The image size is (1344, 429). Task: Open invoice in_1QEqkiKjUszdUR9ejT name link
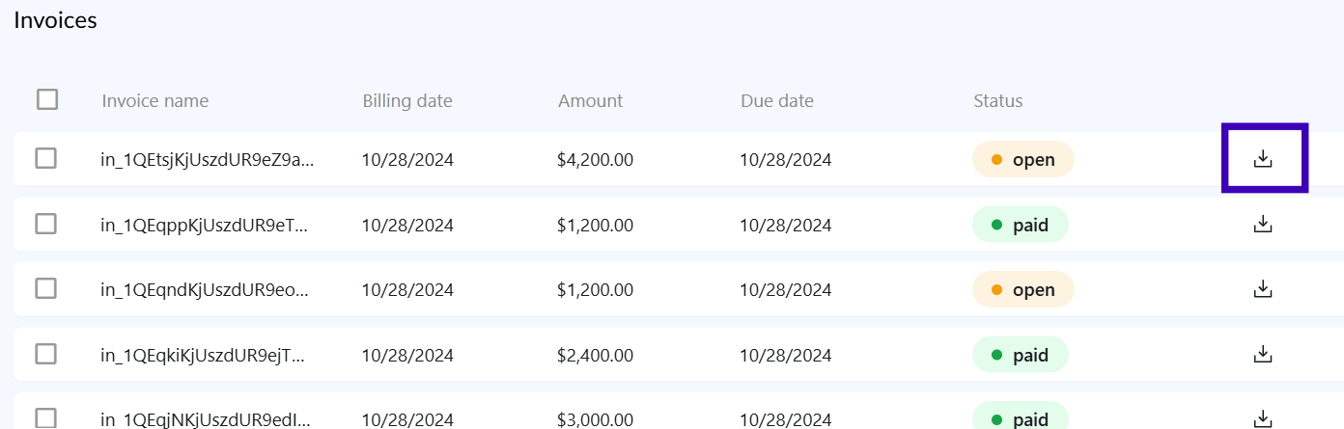coord(203,356)
